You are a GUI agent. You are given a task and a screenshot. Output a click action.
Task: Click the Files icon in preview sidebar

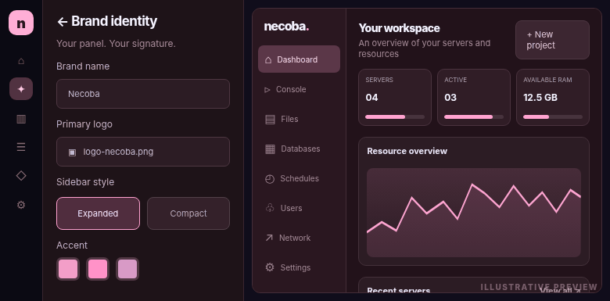click(270, 119)
